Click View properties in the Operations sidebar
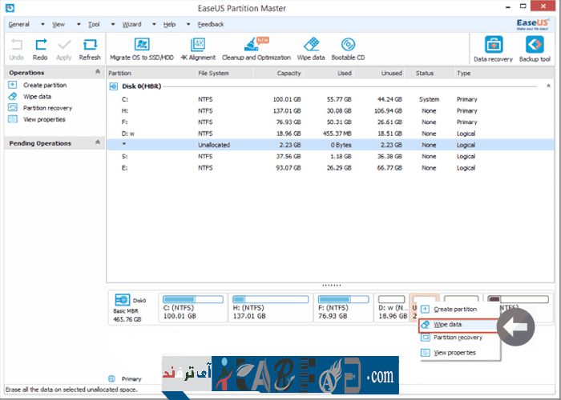Viewport: 561px width, 400px height. tap(44, 119)
